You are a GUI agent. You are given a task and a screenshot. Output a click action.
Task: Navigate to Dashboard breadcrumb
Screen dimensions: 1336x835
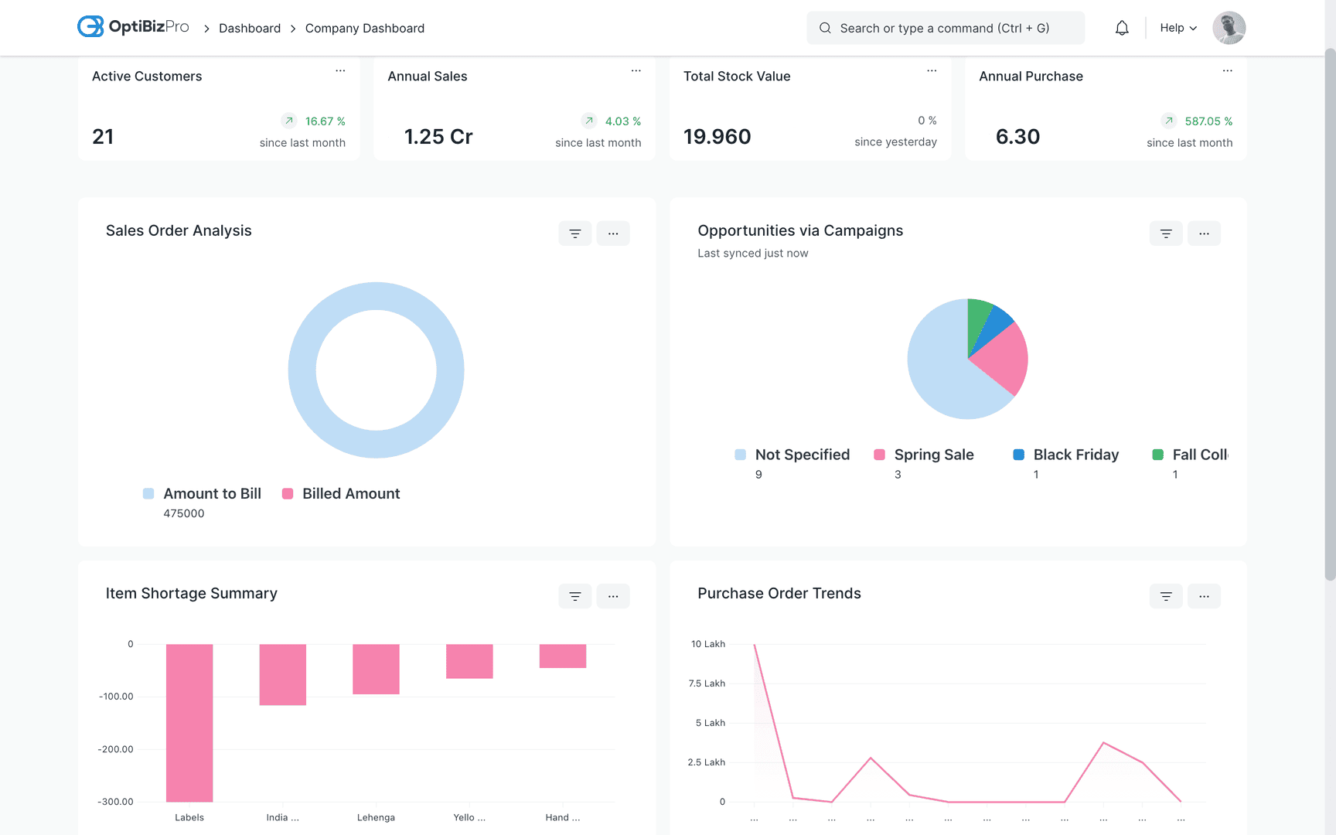click(249, 28)
